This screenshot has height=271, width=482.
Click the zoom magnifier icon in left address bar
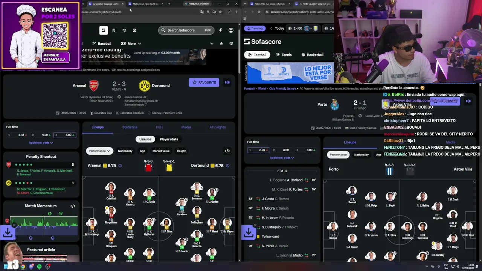[x=208, y=12]
